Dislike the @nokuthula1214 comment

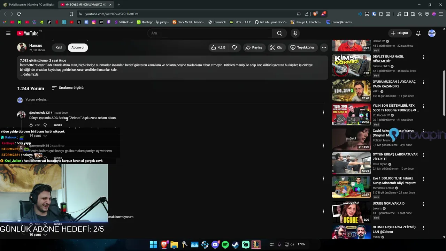tap(45, 125)
